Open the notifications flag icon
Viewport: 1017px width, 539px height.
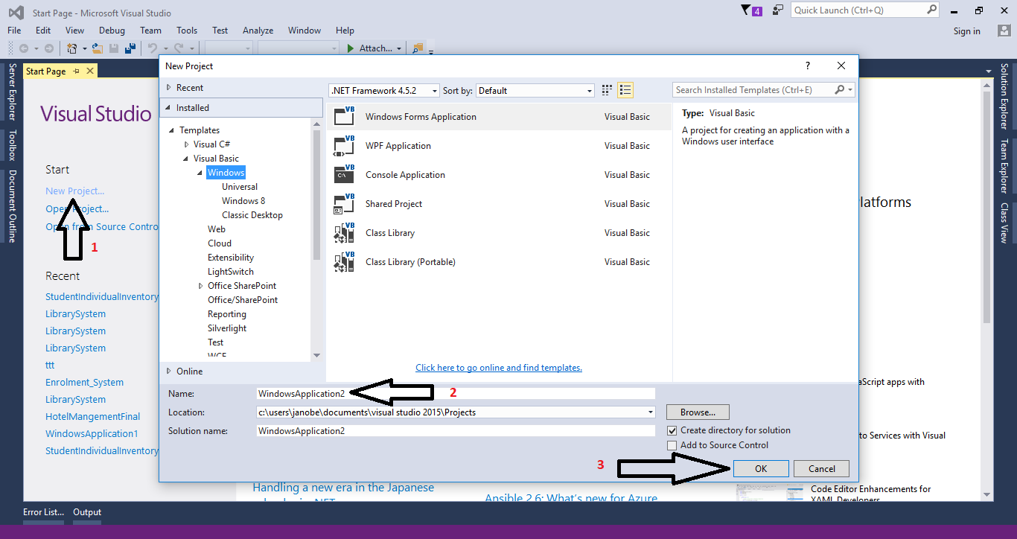tap(746, 10)
